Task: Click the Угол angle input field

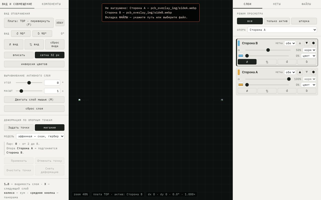Action: coord(52,83)
